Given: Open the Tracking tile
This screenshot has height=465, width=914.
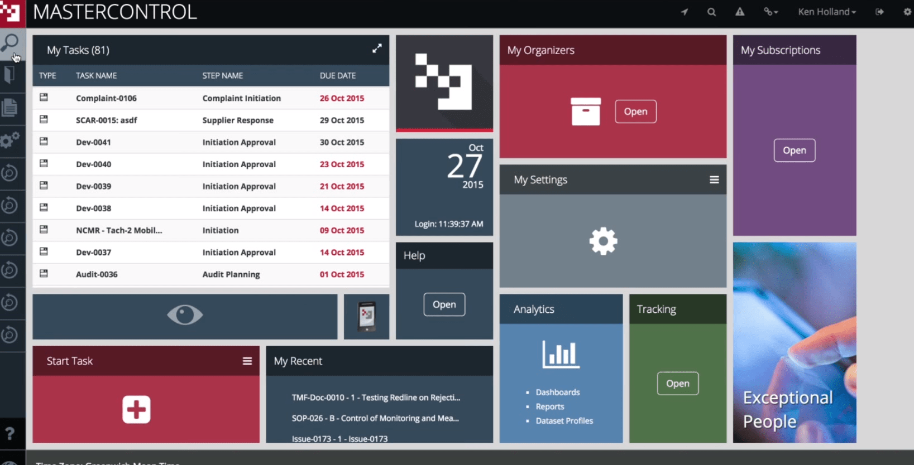Looking at the screenshot, I should (x=678, y=384).
